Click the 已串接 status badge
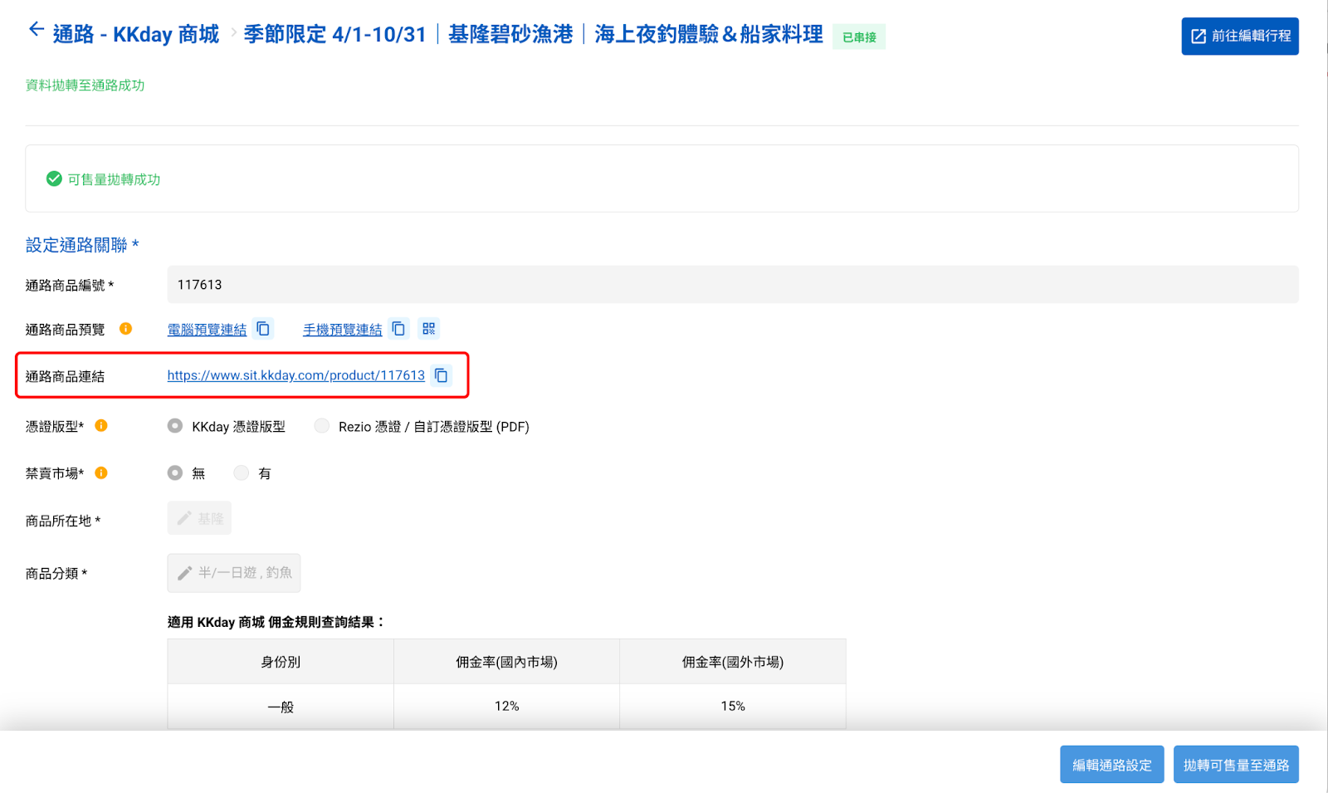Screen dimensions: 1328x793 click(859, 37)
